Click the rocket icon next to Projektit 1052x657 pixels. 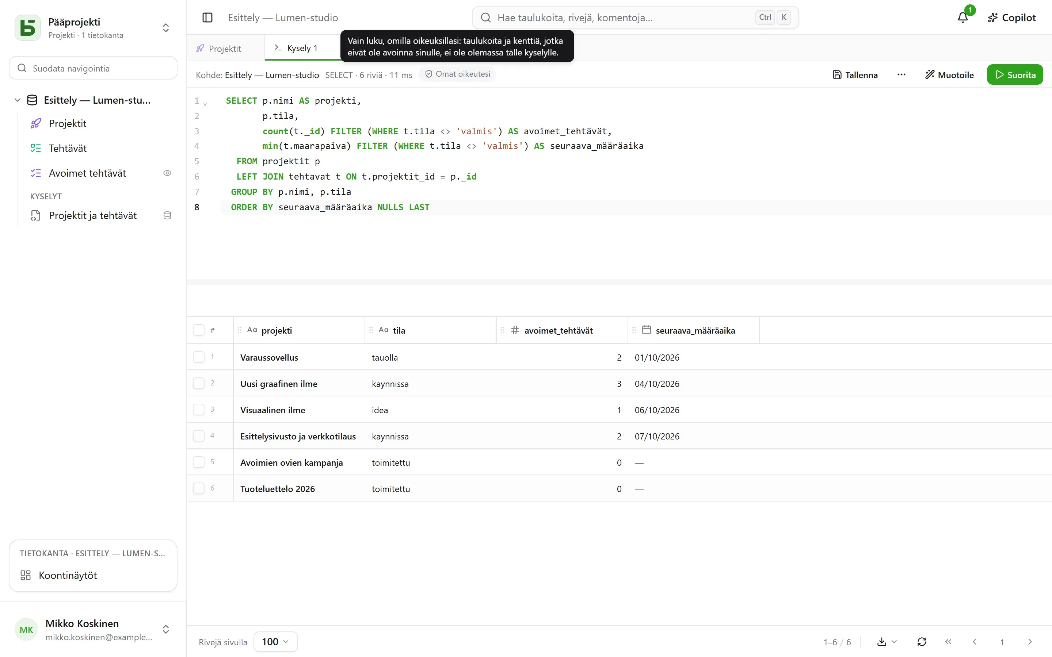point(36,123)
